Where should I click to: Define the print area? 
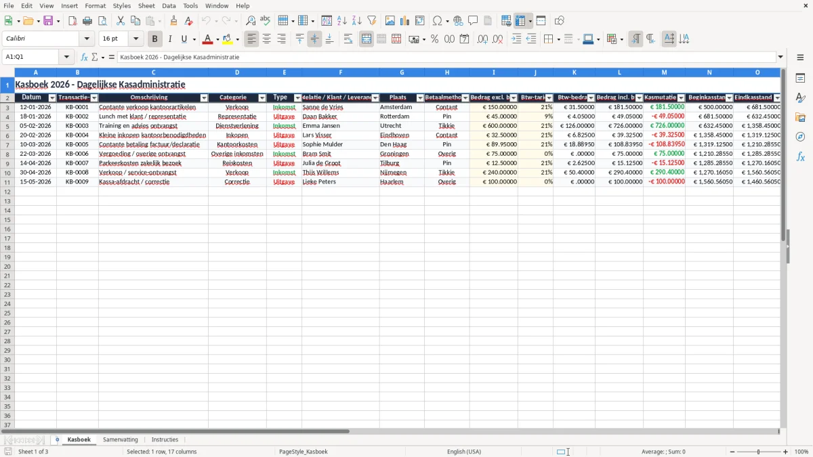point(506,21)
